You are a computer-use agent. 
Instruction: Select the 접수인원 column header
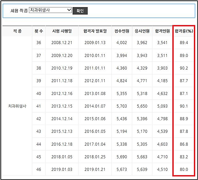coord(122,31)
